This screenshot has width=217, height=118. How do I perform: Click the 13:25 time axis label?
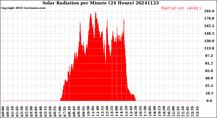[x=112, y=112]
